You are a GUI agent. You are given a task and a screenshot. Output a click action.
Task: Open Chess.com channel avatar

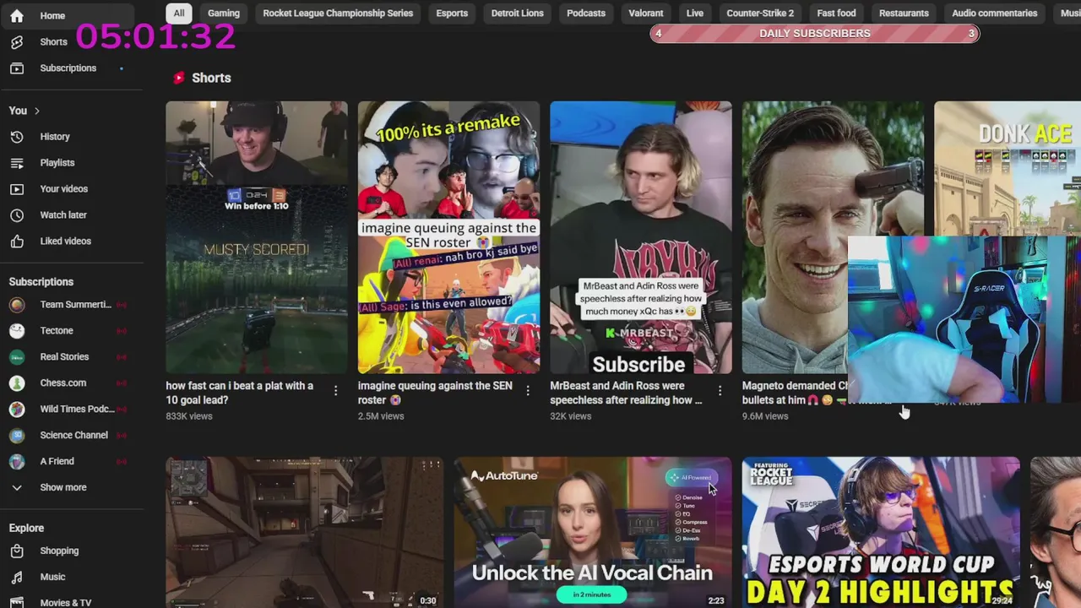pyautogui.click(x=17, y=383)
